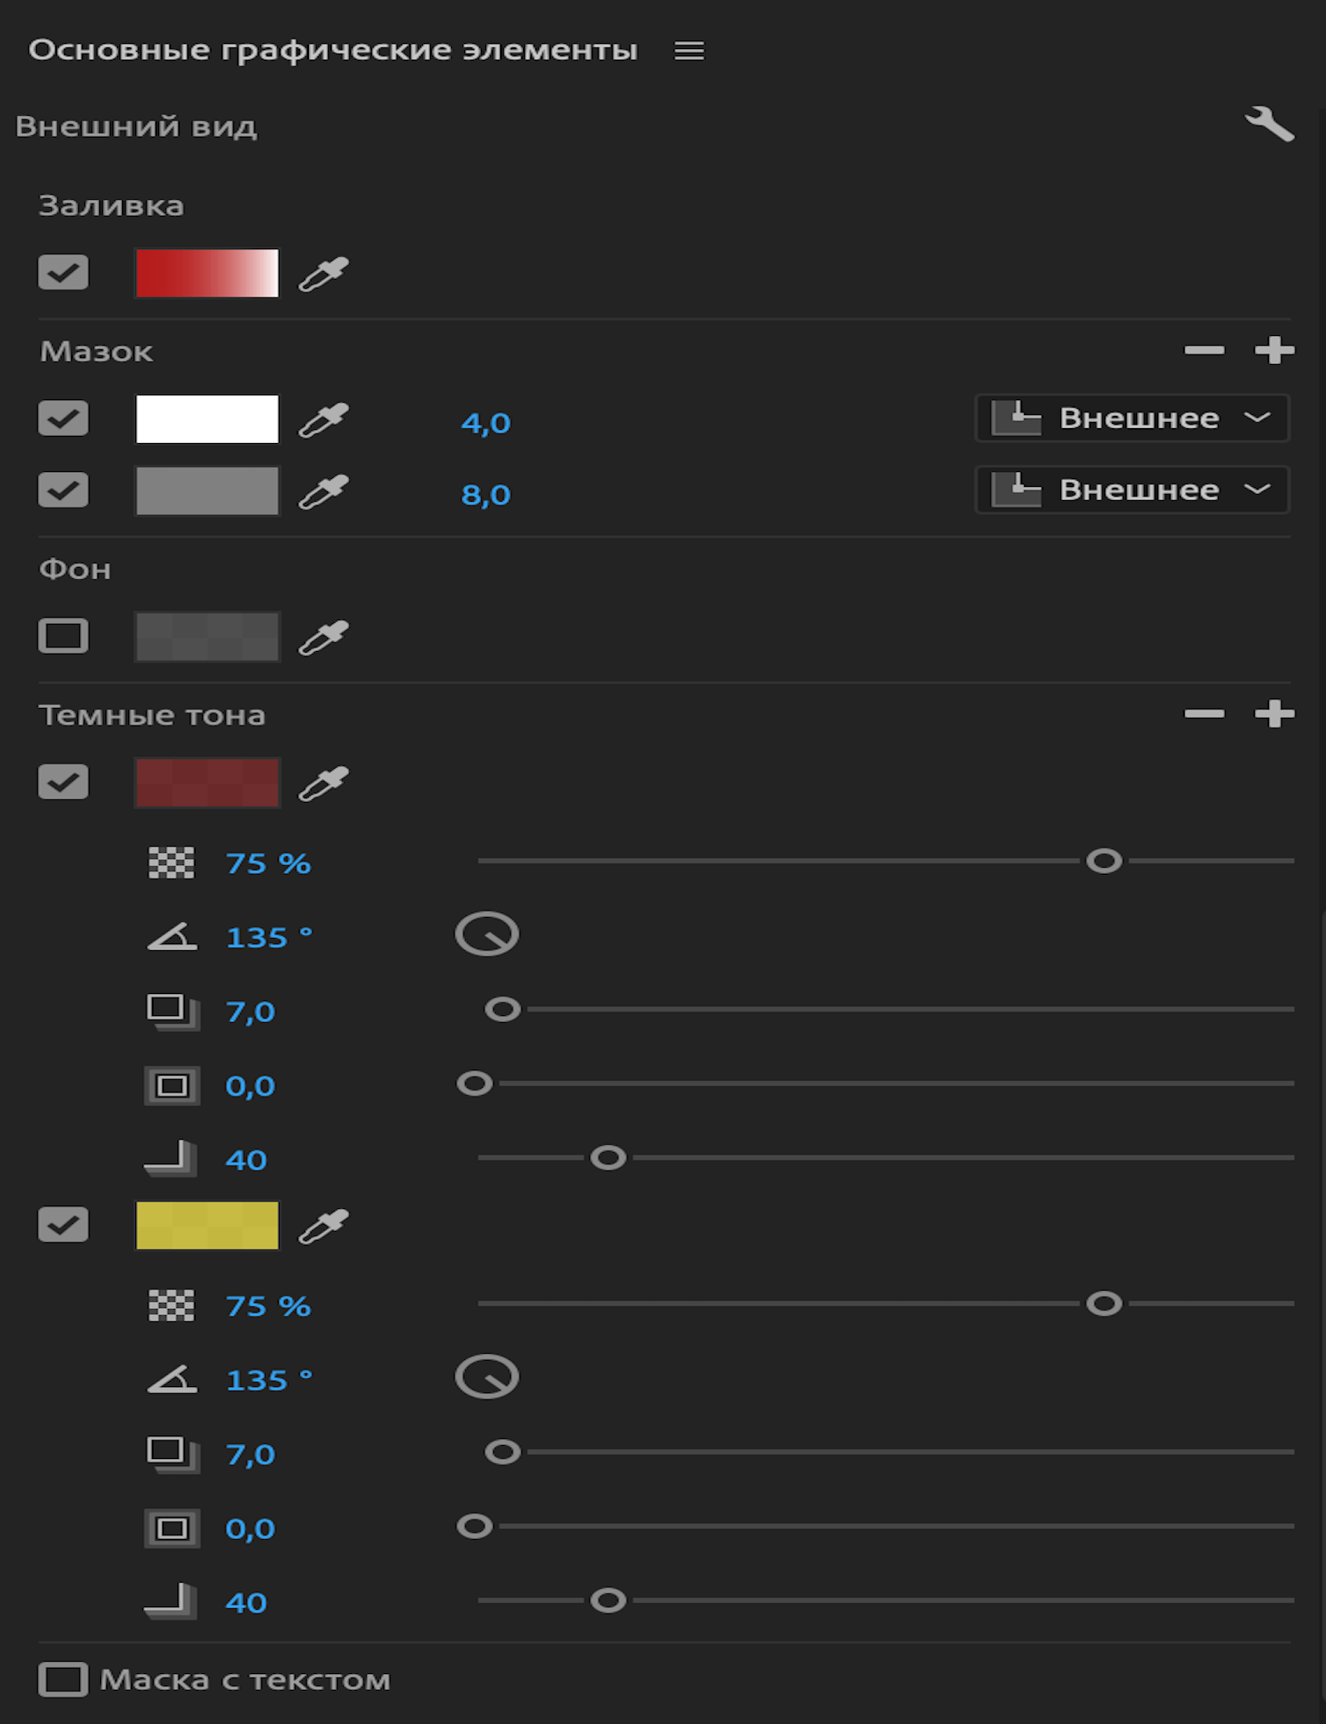Open the Внешнее dropdown for the 4,0 stroke

pos(1131,418)
